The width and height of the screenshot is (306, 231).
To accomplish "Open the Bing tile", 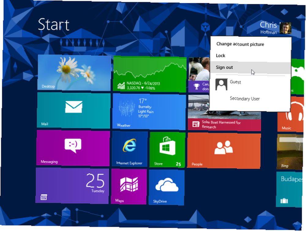I will [x=289, y=152].
